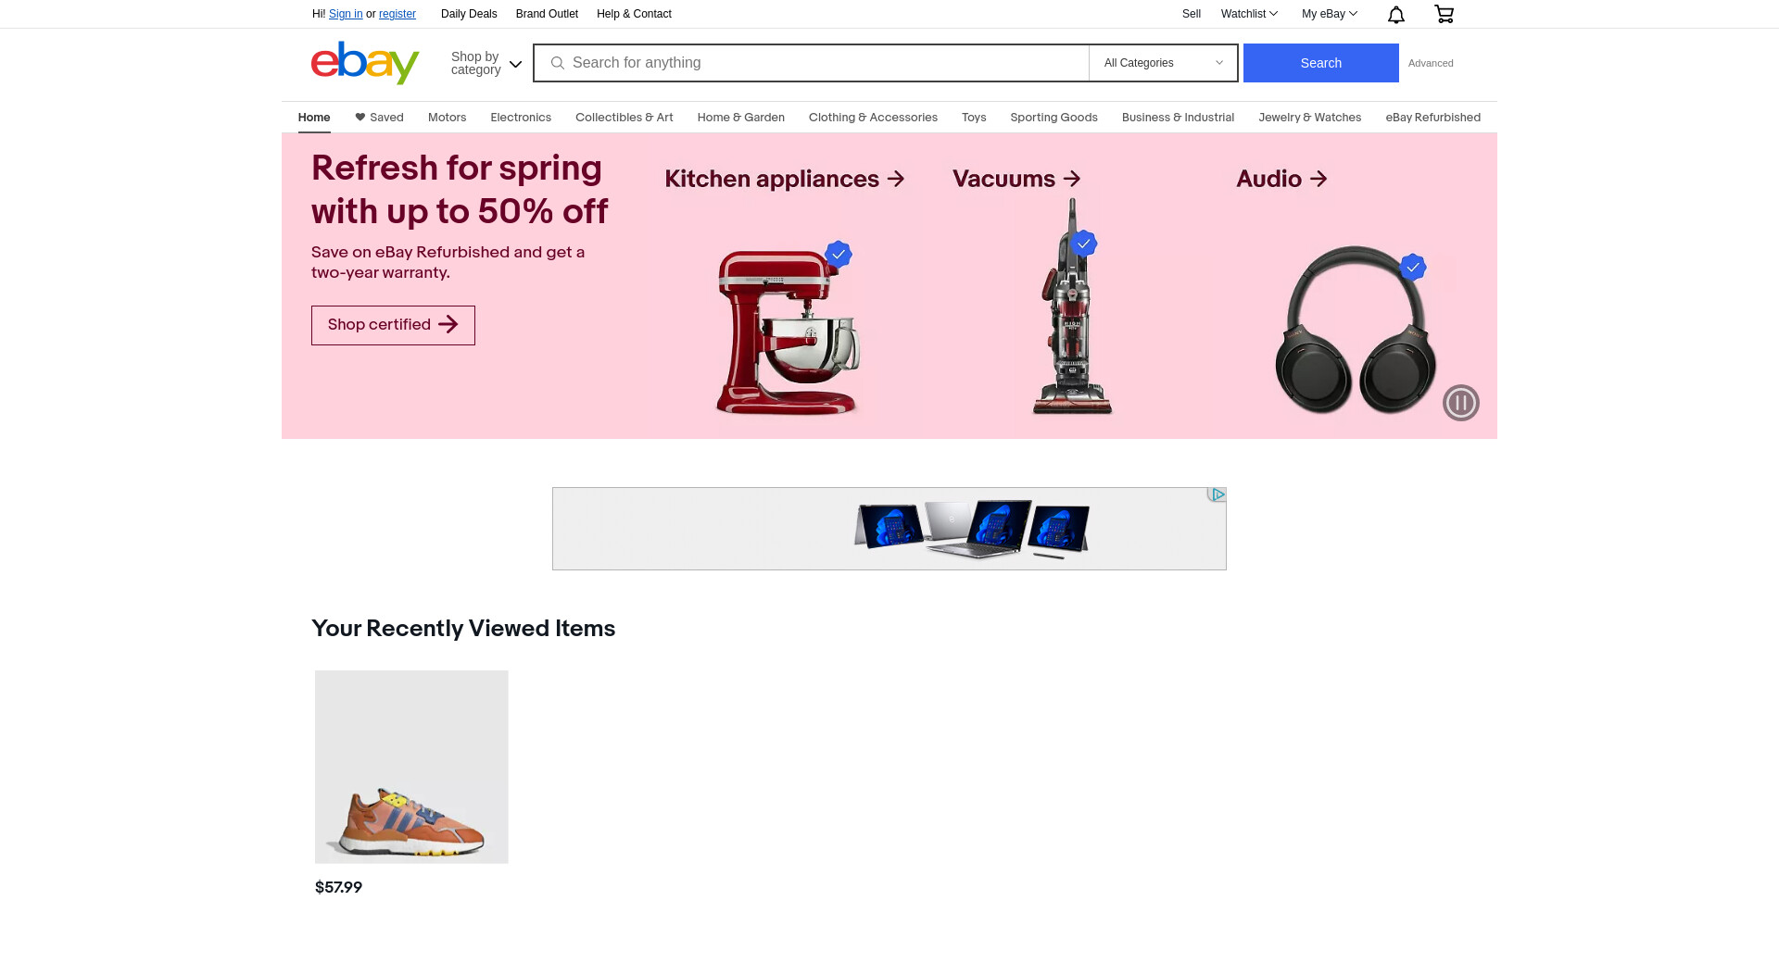Click the Audio arrow heading

coord(1281,179)
